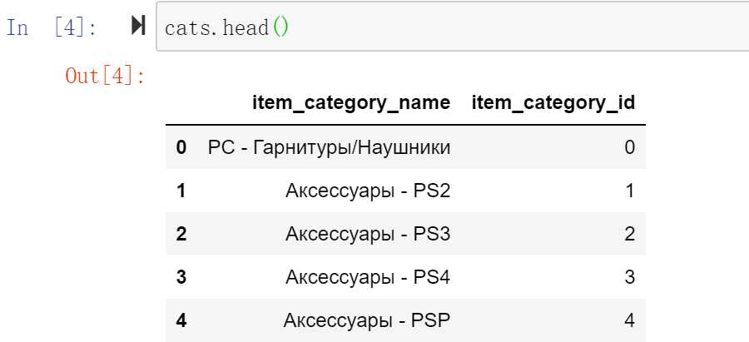The height and width of the screenshot is (342, 749).
Task: Select the Аксессуары - PS4 cell
Action: (x=368, y=277)
